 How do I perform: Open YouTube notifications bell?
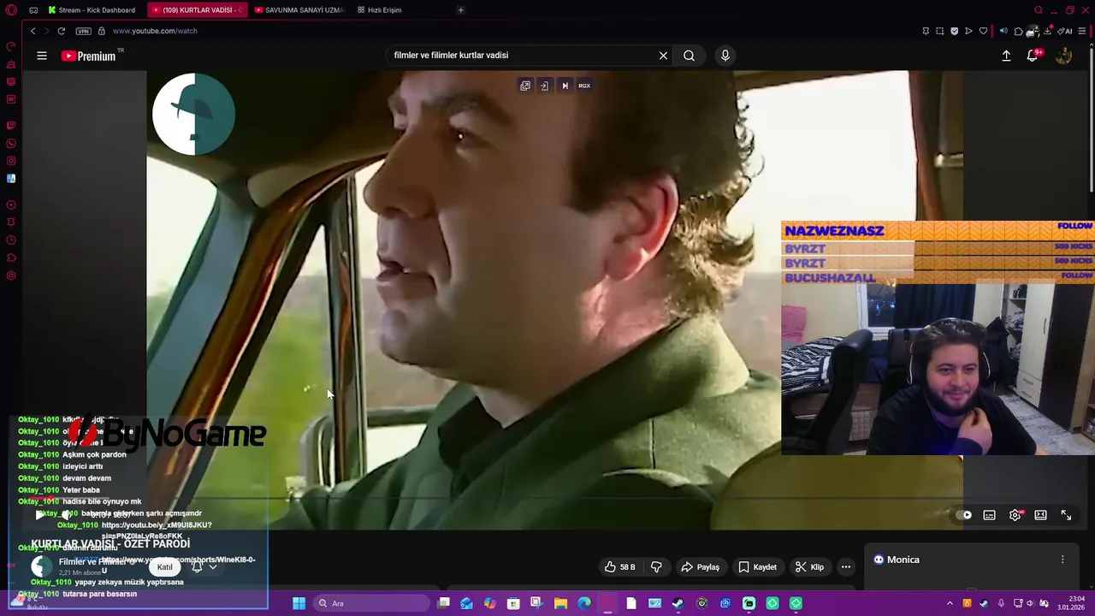(1033, 56)
